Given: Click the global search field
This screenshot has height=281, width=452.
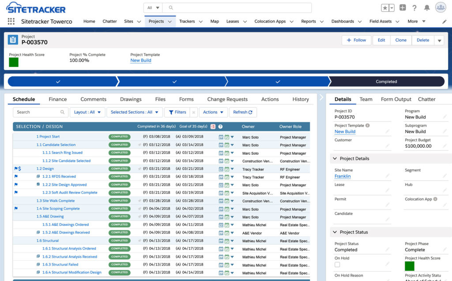Looking at the screenshot, I should [x=237, y=8].
